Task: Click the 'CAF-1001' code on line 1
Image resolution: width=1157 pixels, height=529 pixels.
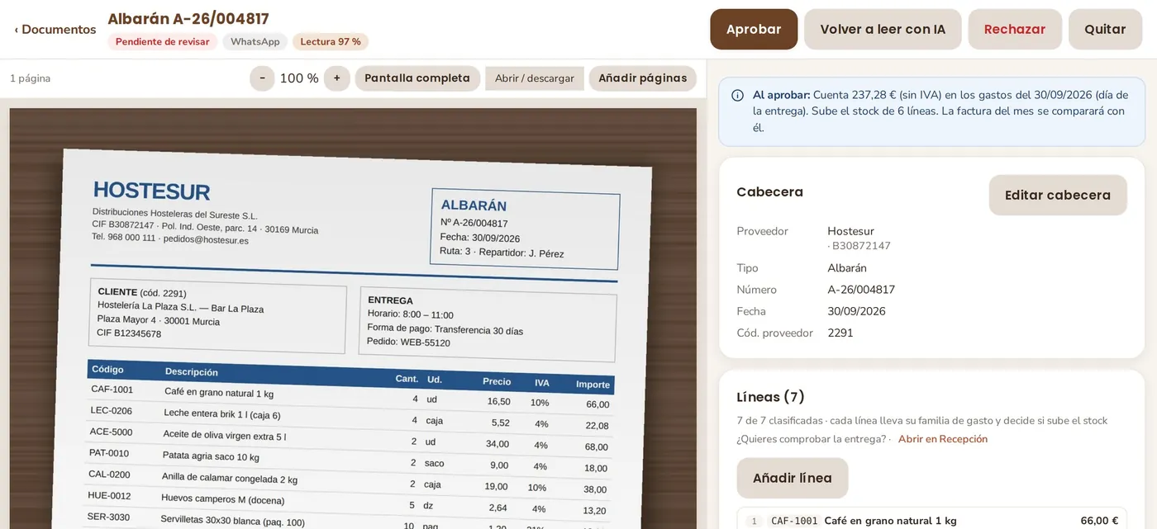Action: [x=794, y=521]
